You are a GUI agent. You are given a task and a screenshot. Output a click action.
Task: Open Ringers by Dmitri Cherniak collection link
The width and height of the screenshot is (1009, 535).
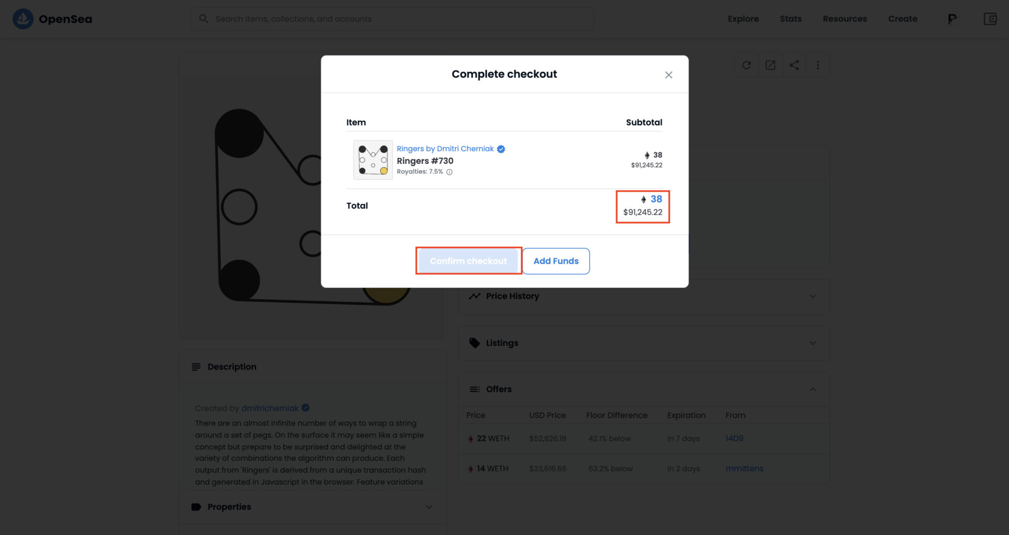(445, 149)
